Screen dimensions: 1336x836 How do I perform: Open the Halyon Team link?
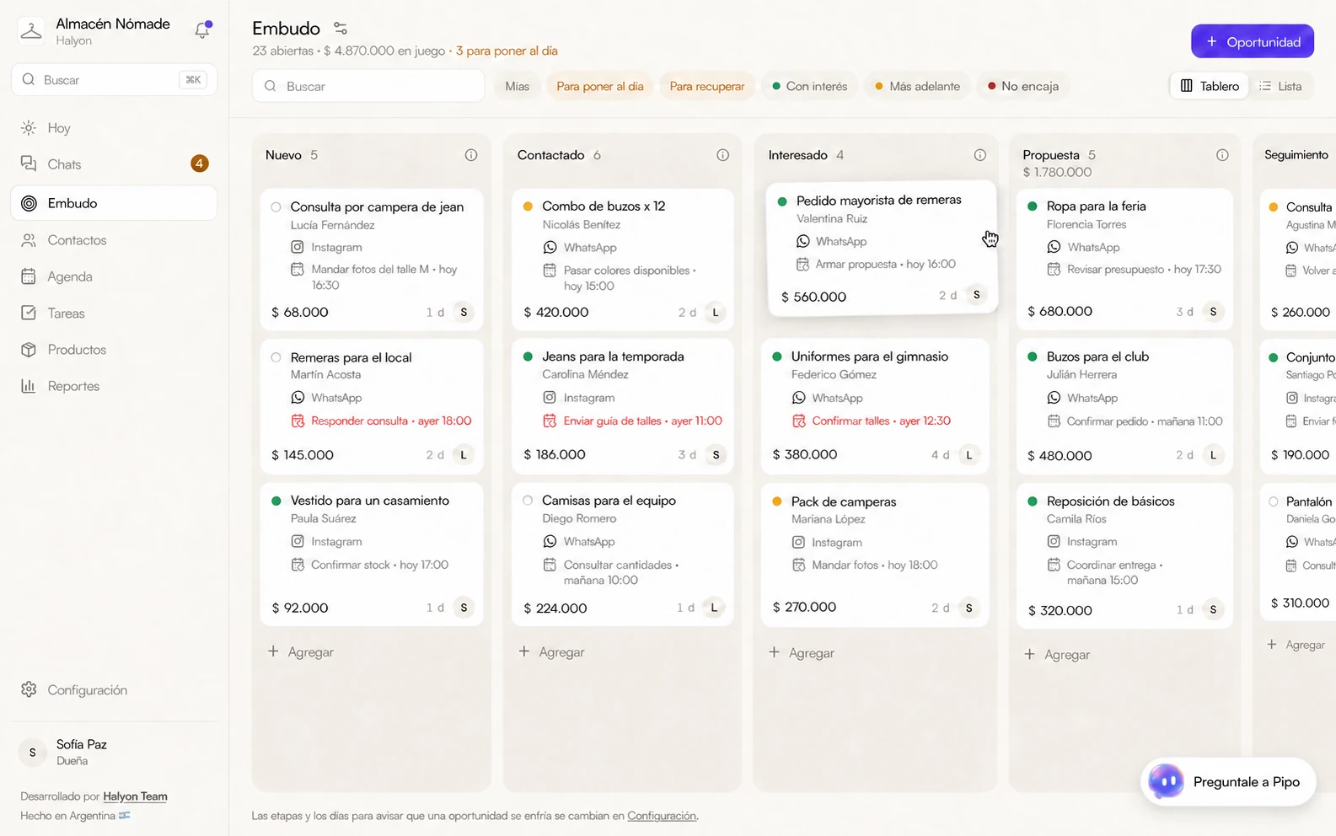(135, 796)
